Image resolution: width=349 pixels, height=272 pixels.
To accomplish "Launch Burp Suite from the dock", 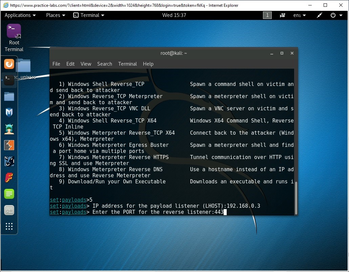I will tap(9, 145).
